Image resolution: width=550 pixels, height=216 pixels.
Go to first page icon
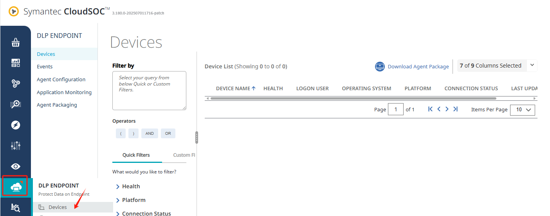[x=430, y=109]
